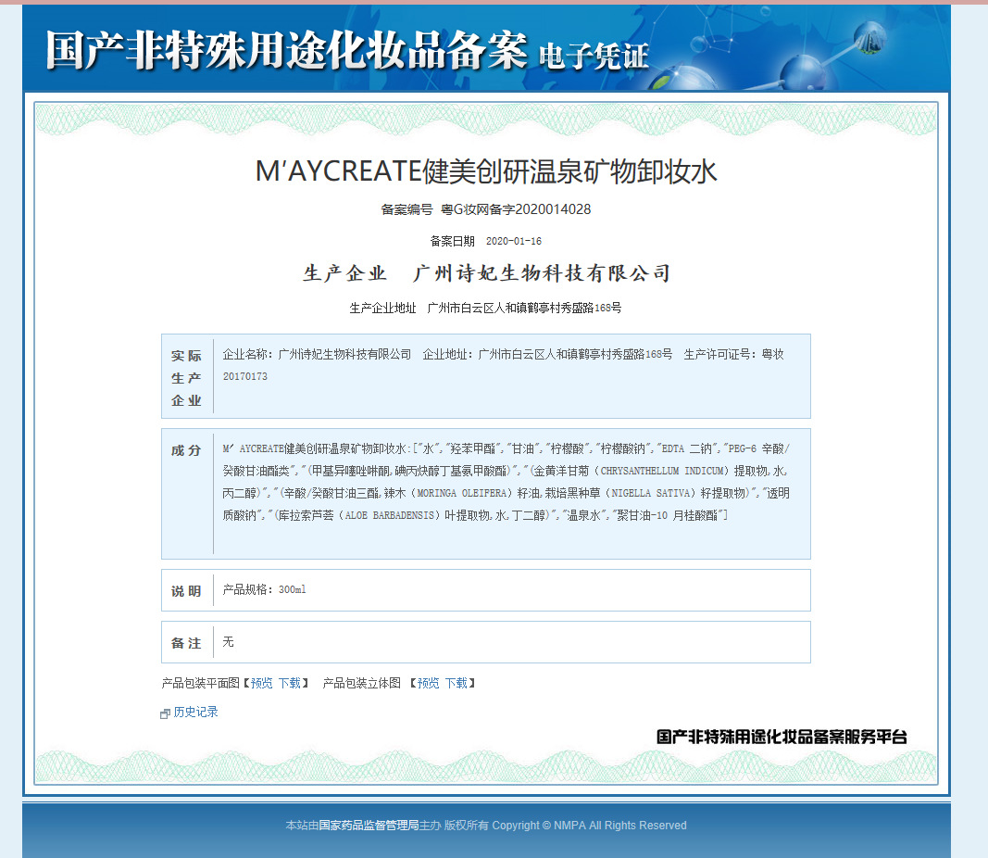The height and width of the screenshot is (858, 988).
Task: Click the 国产非特殊用途化妆品备案 banner title
Action: pyautogui.click(x=287, y=50)
